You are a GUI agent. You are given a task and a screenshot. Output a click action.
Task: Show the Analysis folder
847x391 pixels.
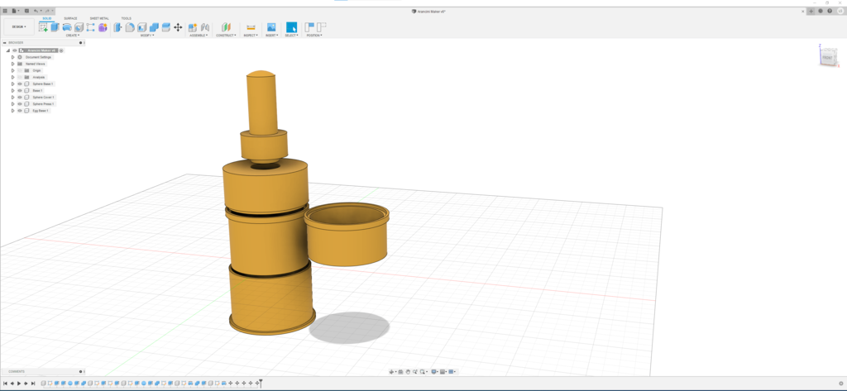point(20,77)
